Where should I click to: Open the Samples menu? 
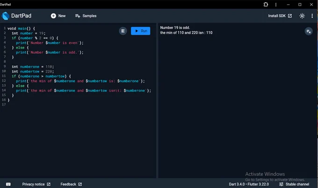pyautogui.click(x=86, y=16)
